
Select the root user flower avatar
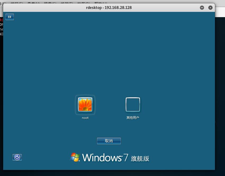point(85,105)
